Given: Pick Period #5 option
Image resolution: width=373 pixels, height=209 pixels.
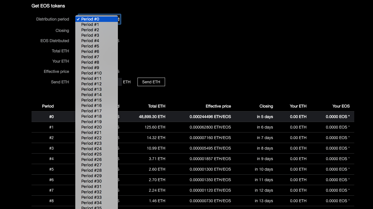Looking at the screenshot, I should [97, 46].
